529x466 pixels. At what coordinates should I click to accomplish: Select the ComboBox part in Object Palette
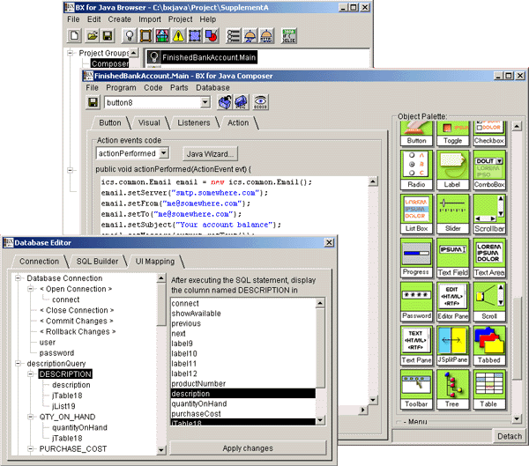(x=489, y=170)
